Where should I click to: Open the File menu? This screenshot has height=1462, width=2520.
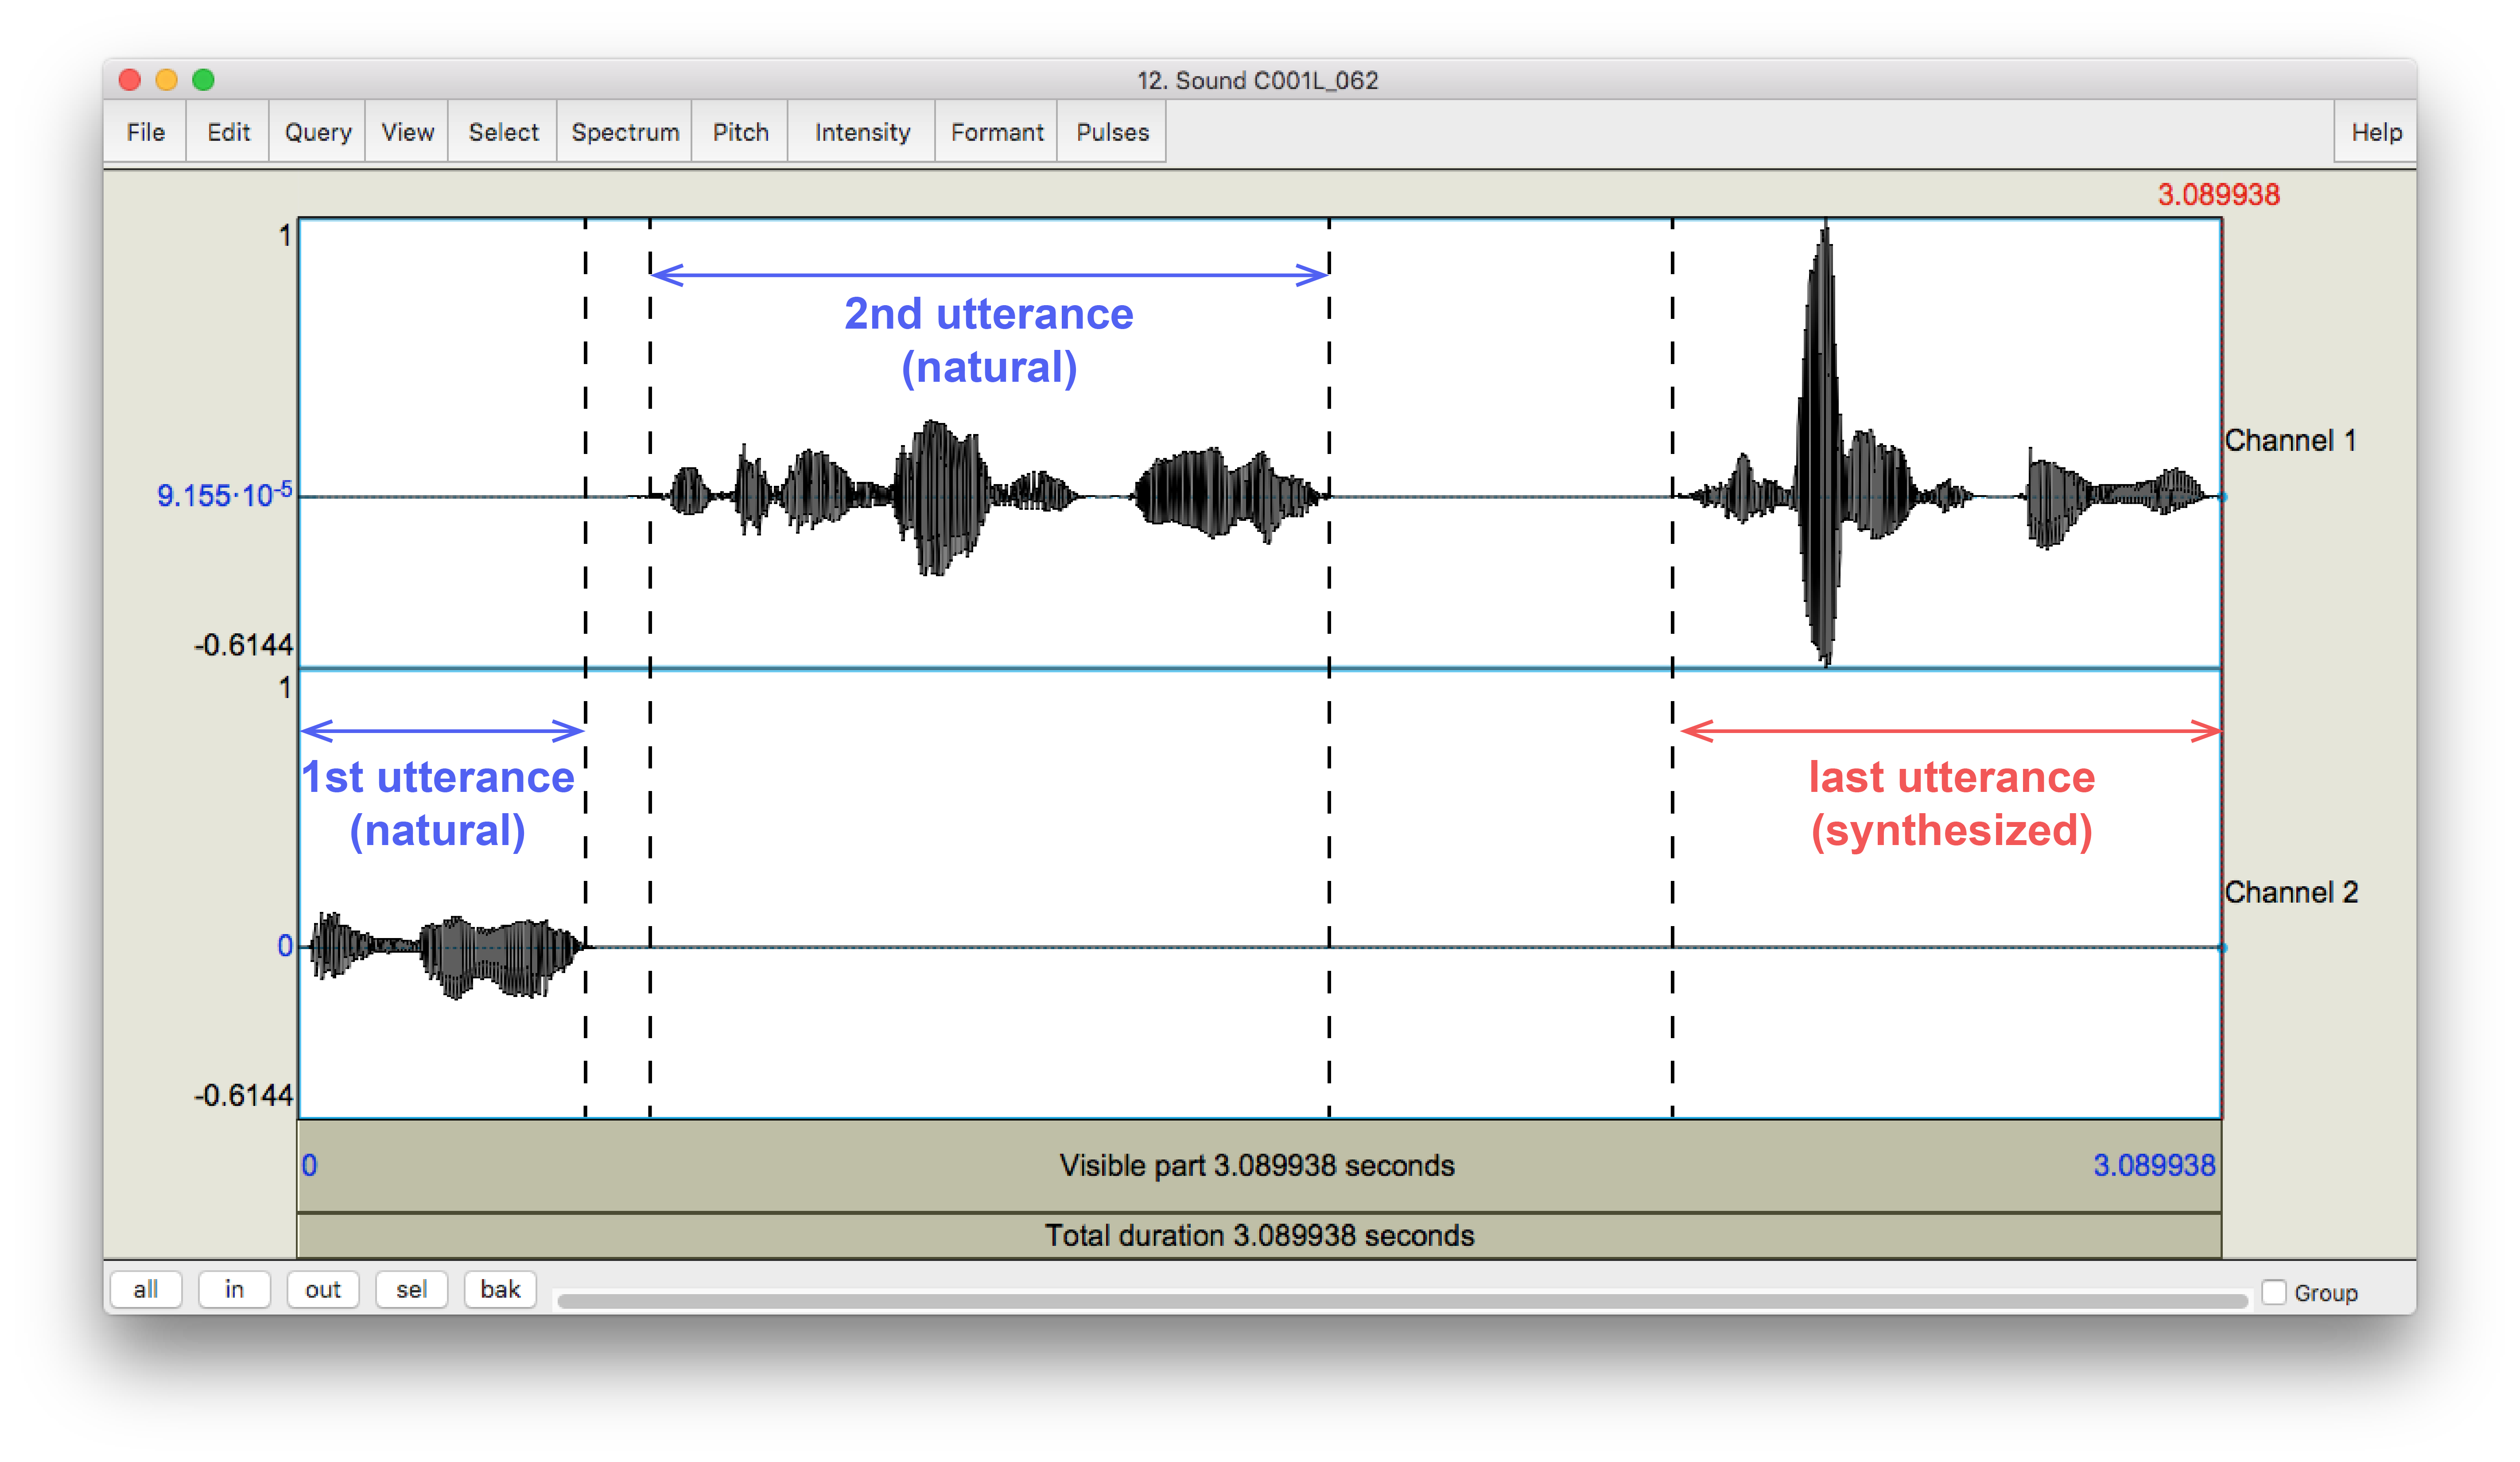145,132
